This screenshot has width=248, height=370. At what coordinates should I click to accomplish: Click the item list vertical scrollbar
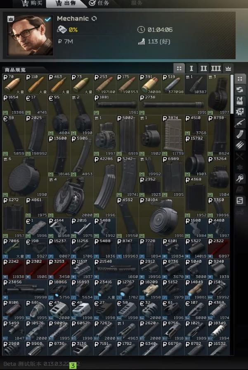tap(232, 95)
